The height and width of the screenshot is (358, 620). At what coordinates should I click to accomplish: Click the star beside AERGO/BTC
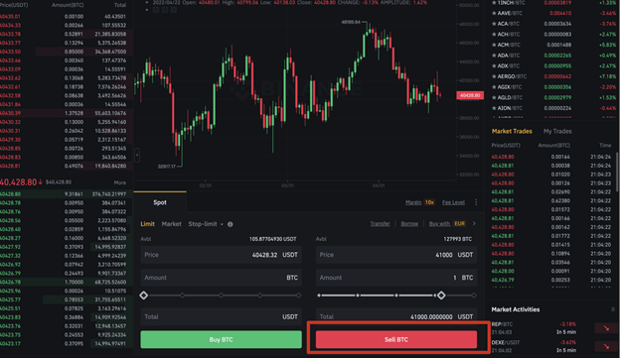pyautogui.click(x=494, y=76)
